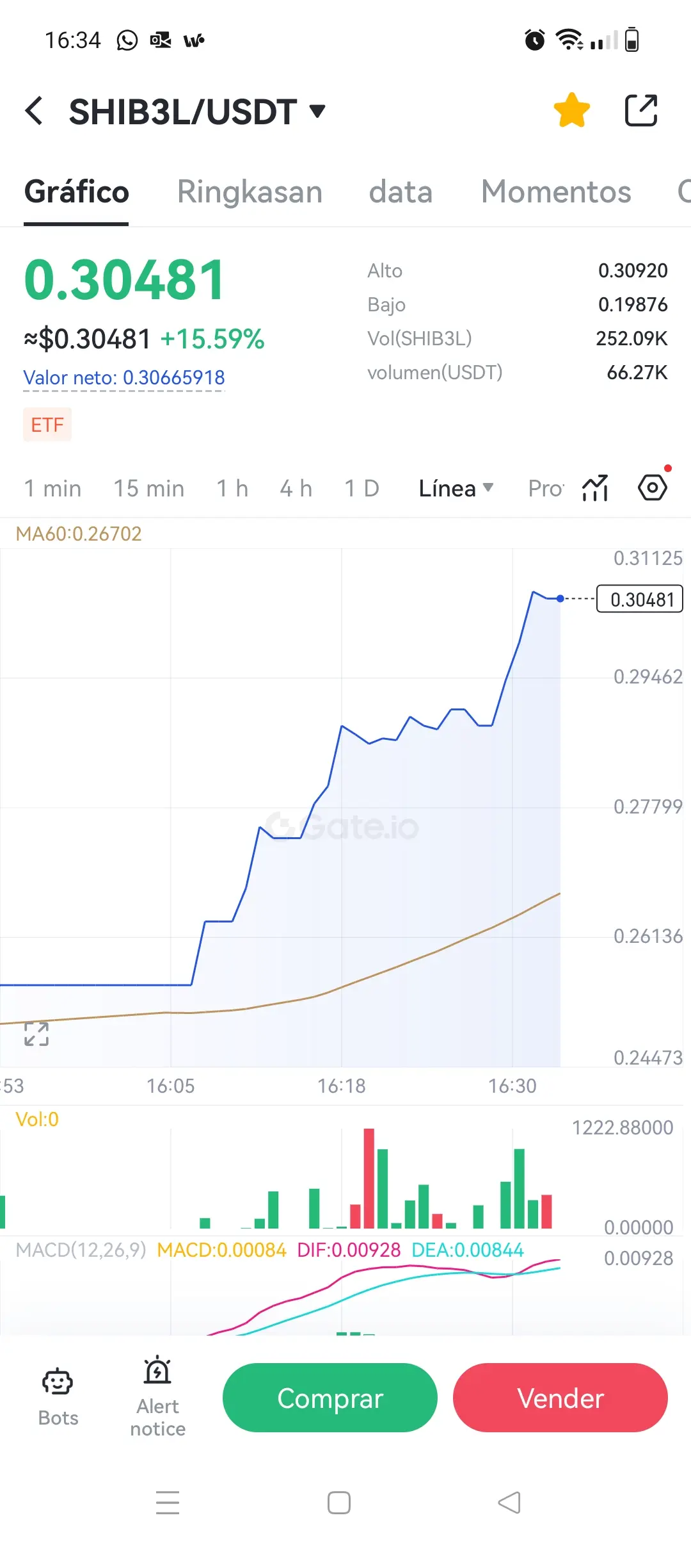Expand the Línea chart type dropdown
The height and width of the screenshot is (1545, 691).
point(456,489)
